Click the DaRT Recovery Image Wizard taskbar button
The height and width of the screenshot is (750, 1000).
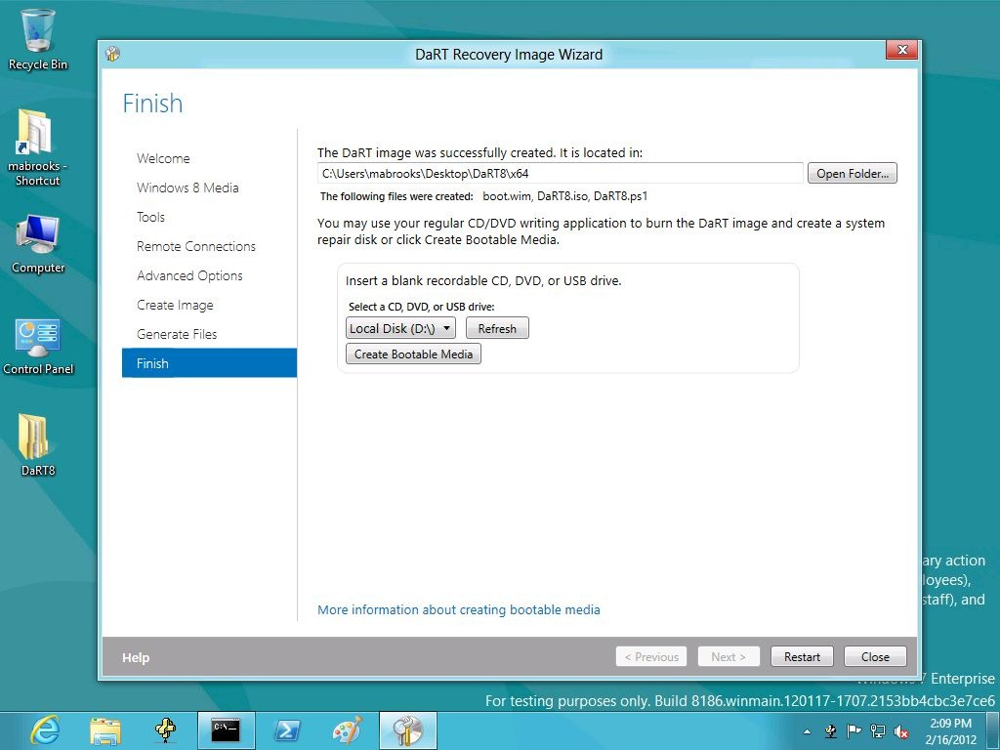pos(407,730)
